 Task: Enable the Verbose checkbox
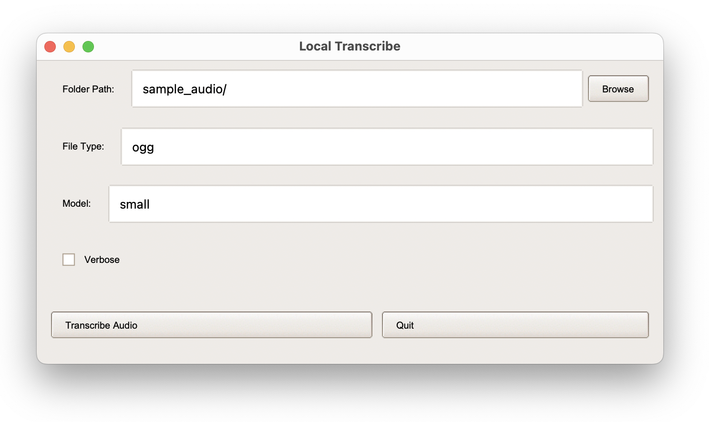point(69,260)
